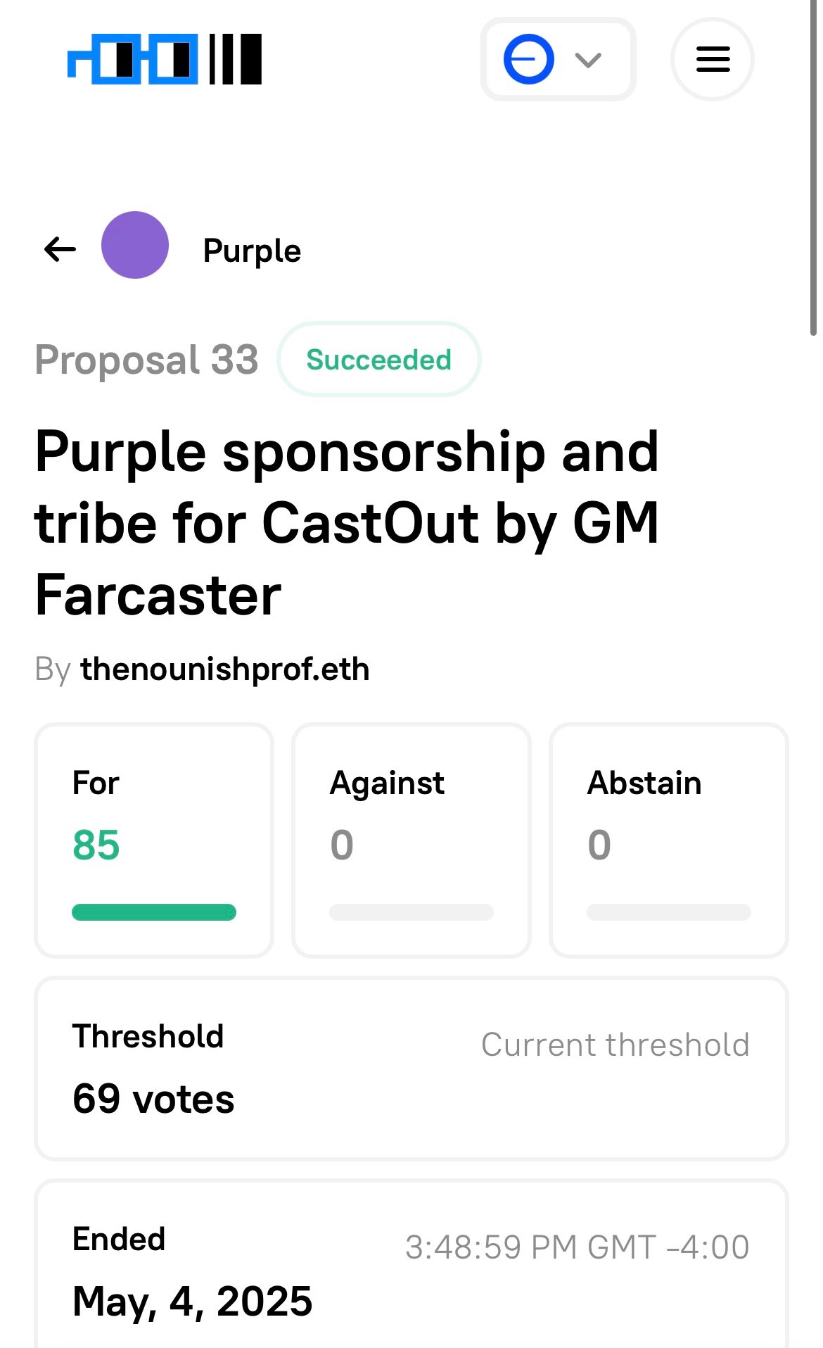Click the Abstain vote progress bar
The height and width of the screenshot is (1348, 823).
tap(669, 912)
